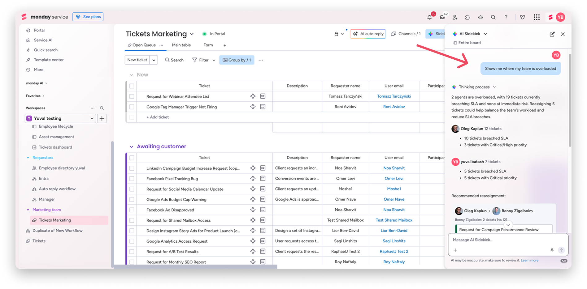Image resolution: width=587 pixels, height=289 pixels.
Task: Open the search icon in top bar
Action: (x=493, y=17)
